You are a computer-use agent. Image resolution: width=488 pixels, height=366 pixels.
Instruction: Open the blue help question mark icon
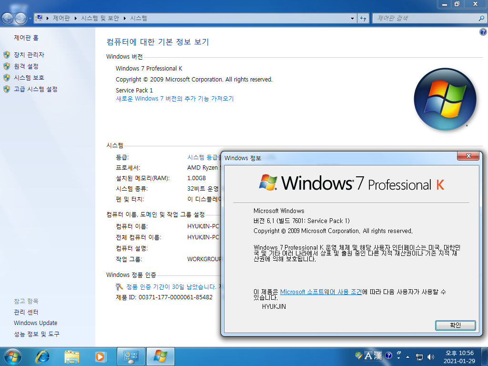click(483, 32)
